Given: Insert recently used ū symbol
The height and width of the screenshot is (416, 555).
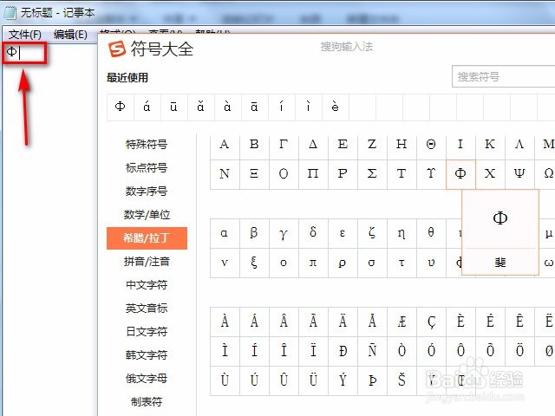Looking at the screenshot, I should pos(174,107).
